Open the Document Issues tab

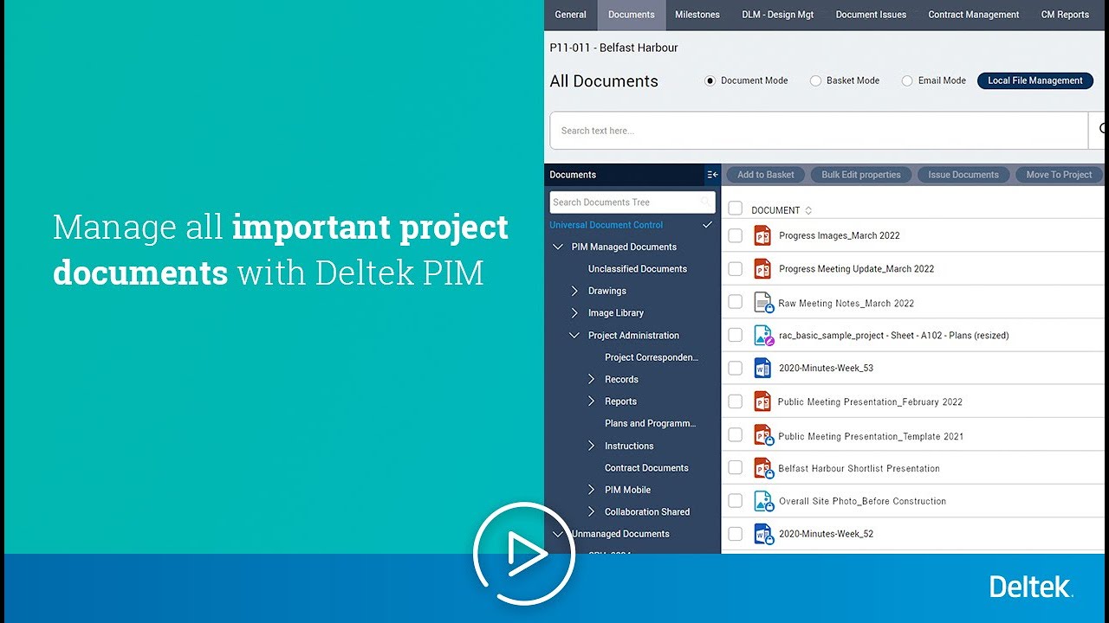click(x=871, y=15)
